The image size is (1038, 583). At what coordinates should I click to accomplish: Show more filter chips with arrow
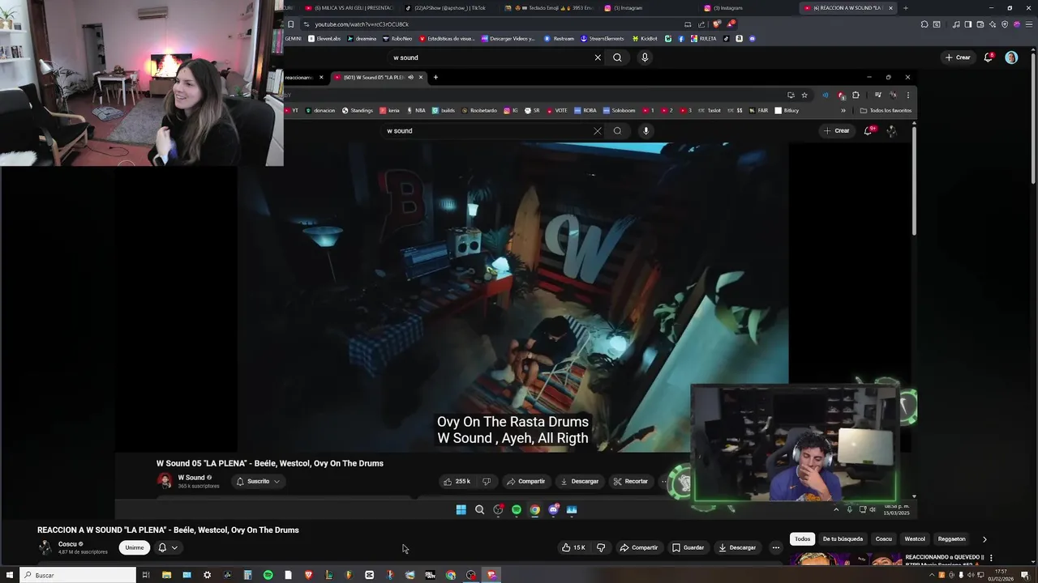click(x=984, y=538)
